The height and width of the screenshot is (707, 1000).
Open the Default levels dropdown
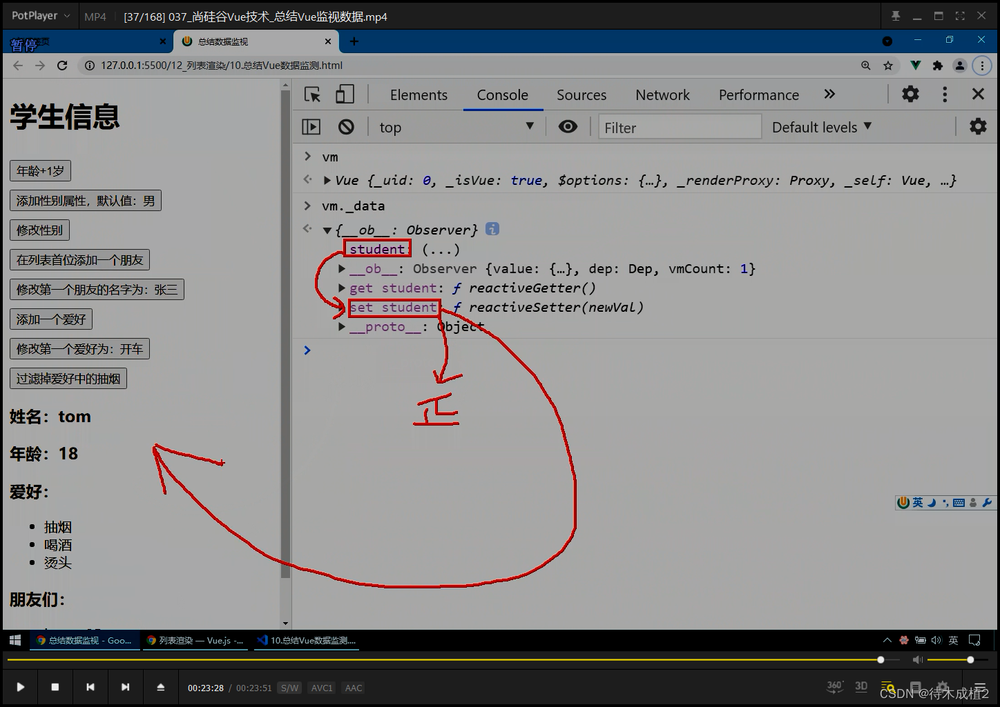(822, 127)
